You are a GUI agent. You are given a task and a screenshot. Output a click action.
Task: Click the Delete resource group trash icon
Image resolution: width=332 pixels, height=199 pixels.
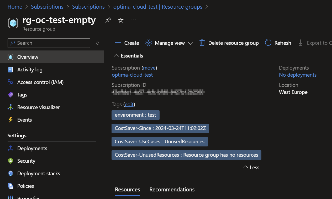tap(202, 43)
